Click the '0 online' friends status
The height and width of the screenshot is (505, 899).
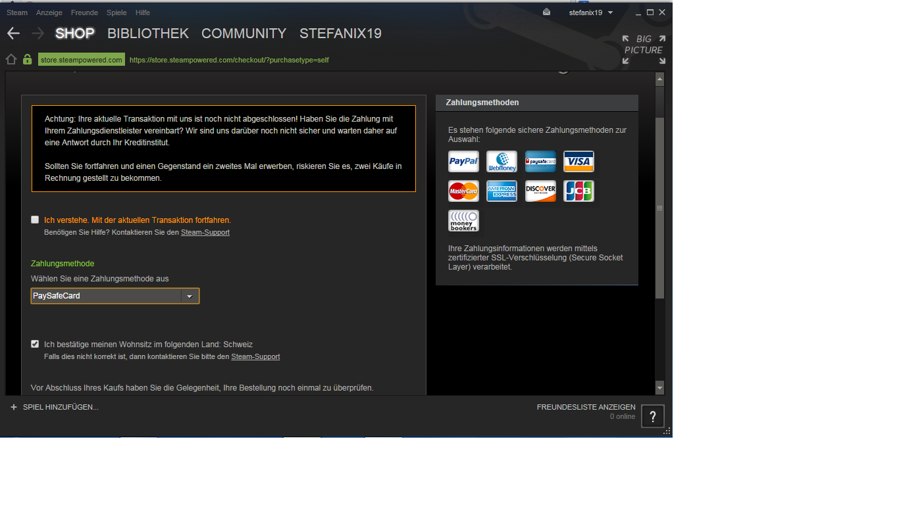click(623, 416)
